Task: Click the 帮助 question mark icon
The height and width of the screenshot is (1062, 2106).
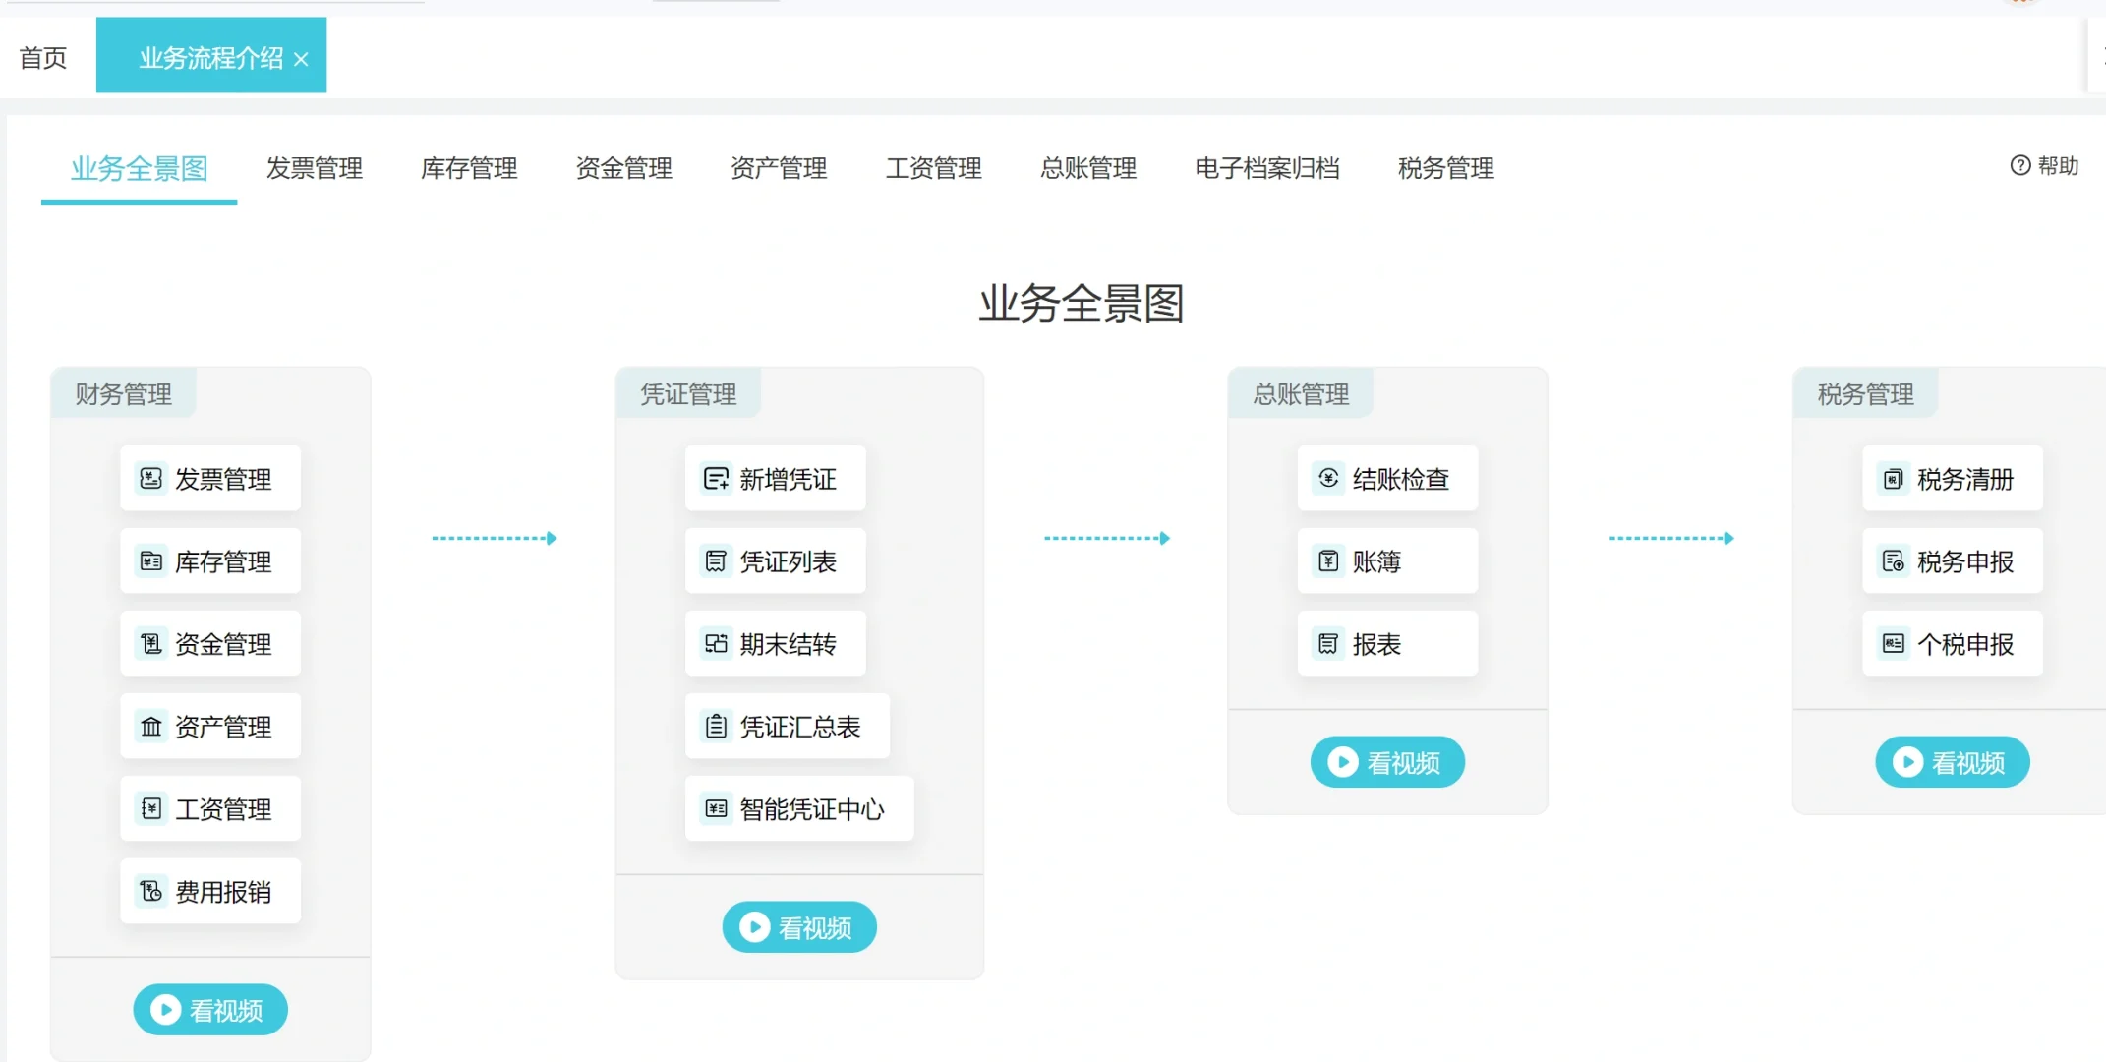Action: point(2018,166)
